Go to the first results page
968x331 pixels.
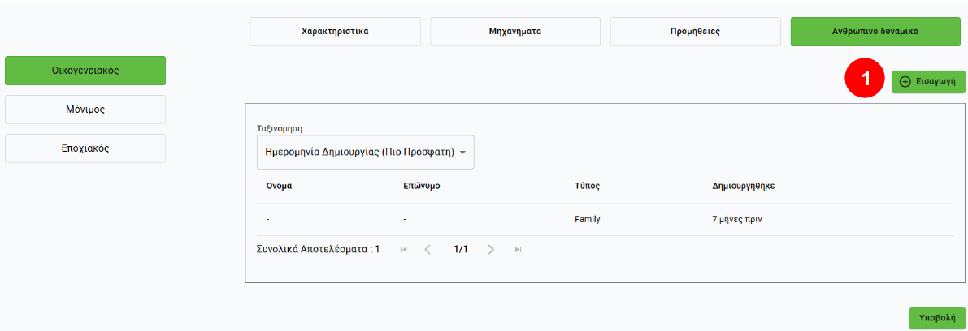click(403, 250)
